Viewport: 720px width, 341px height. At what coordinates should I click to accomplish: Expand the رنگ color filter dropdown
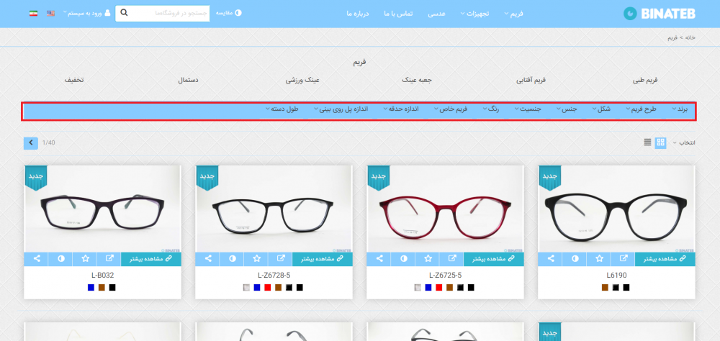pos(494,109)
